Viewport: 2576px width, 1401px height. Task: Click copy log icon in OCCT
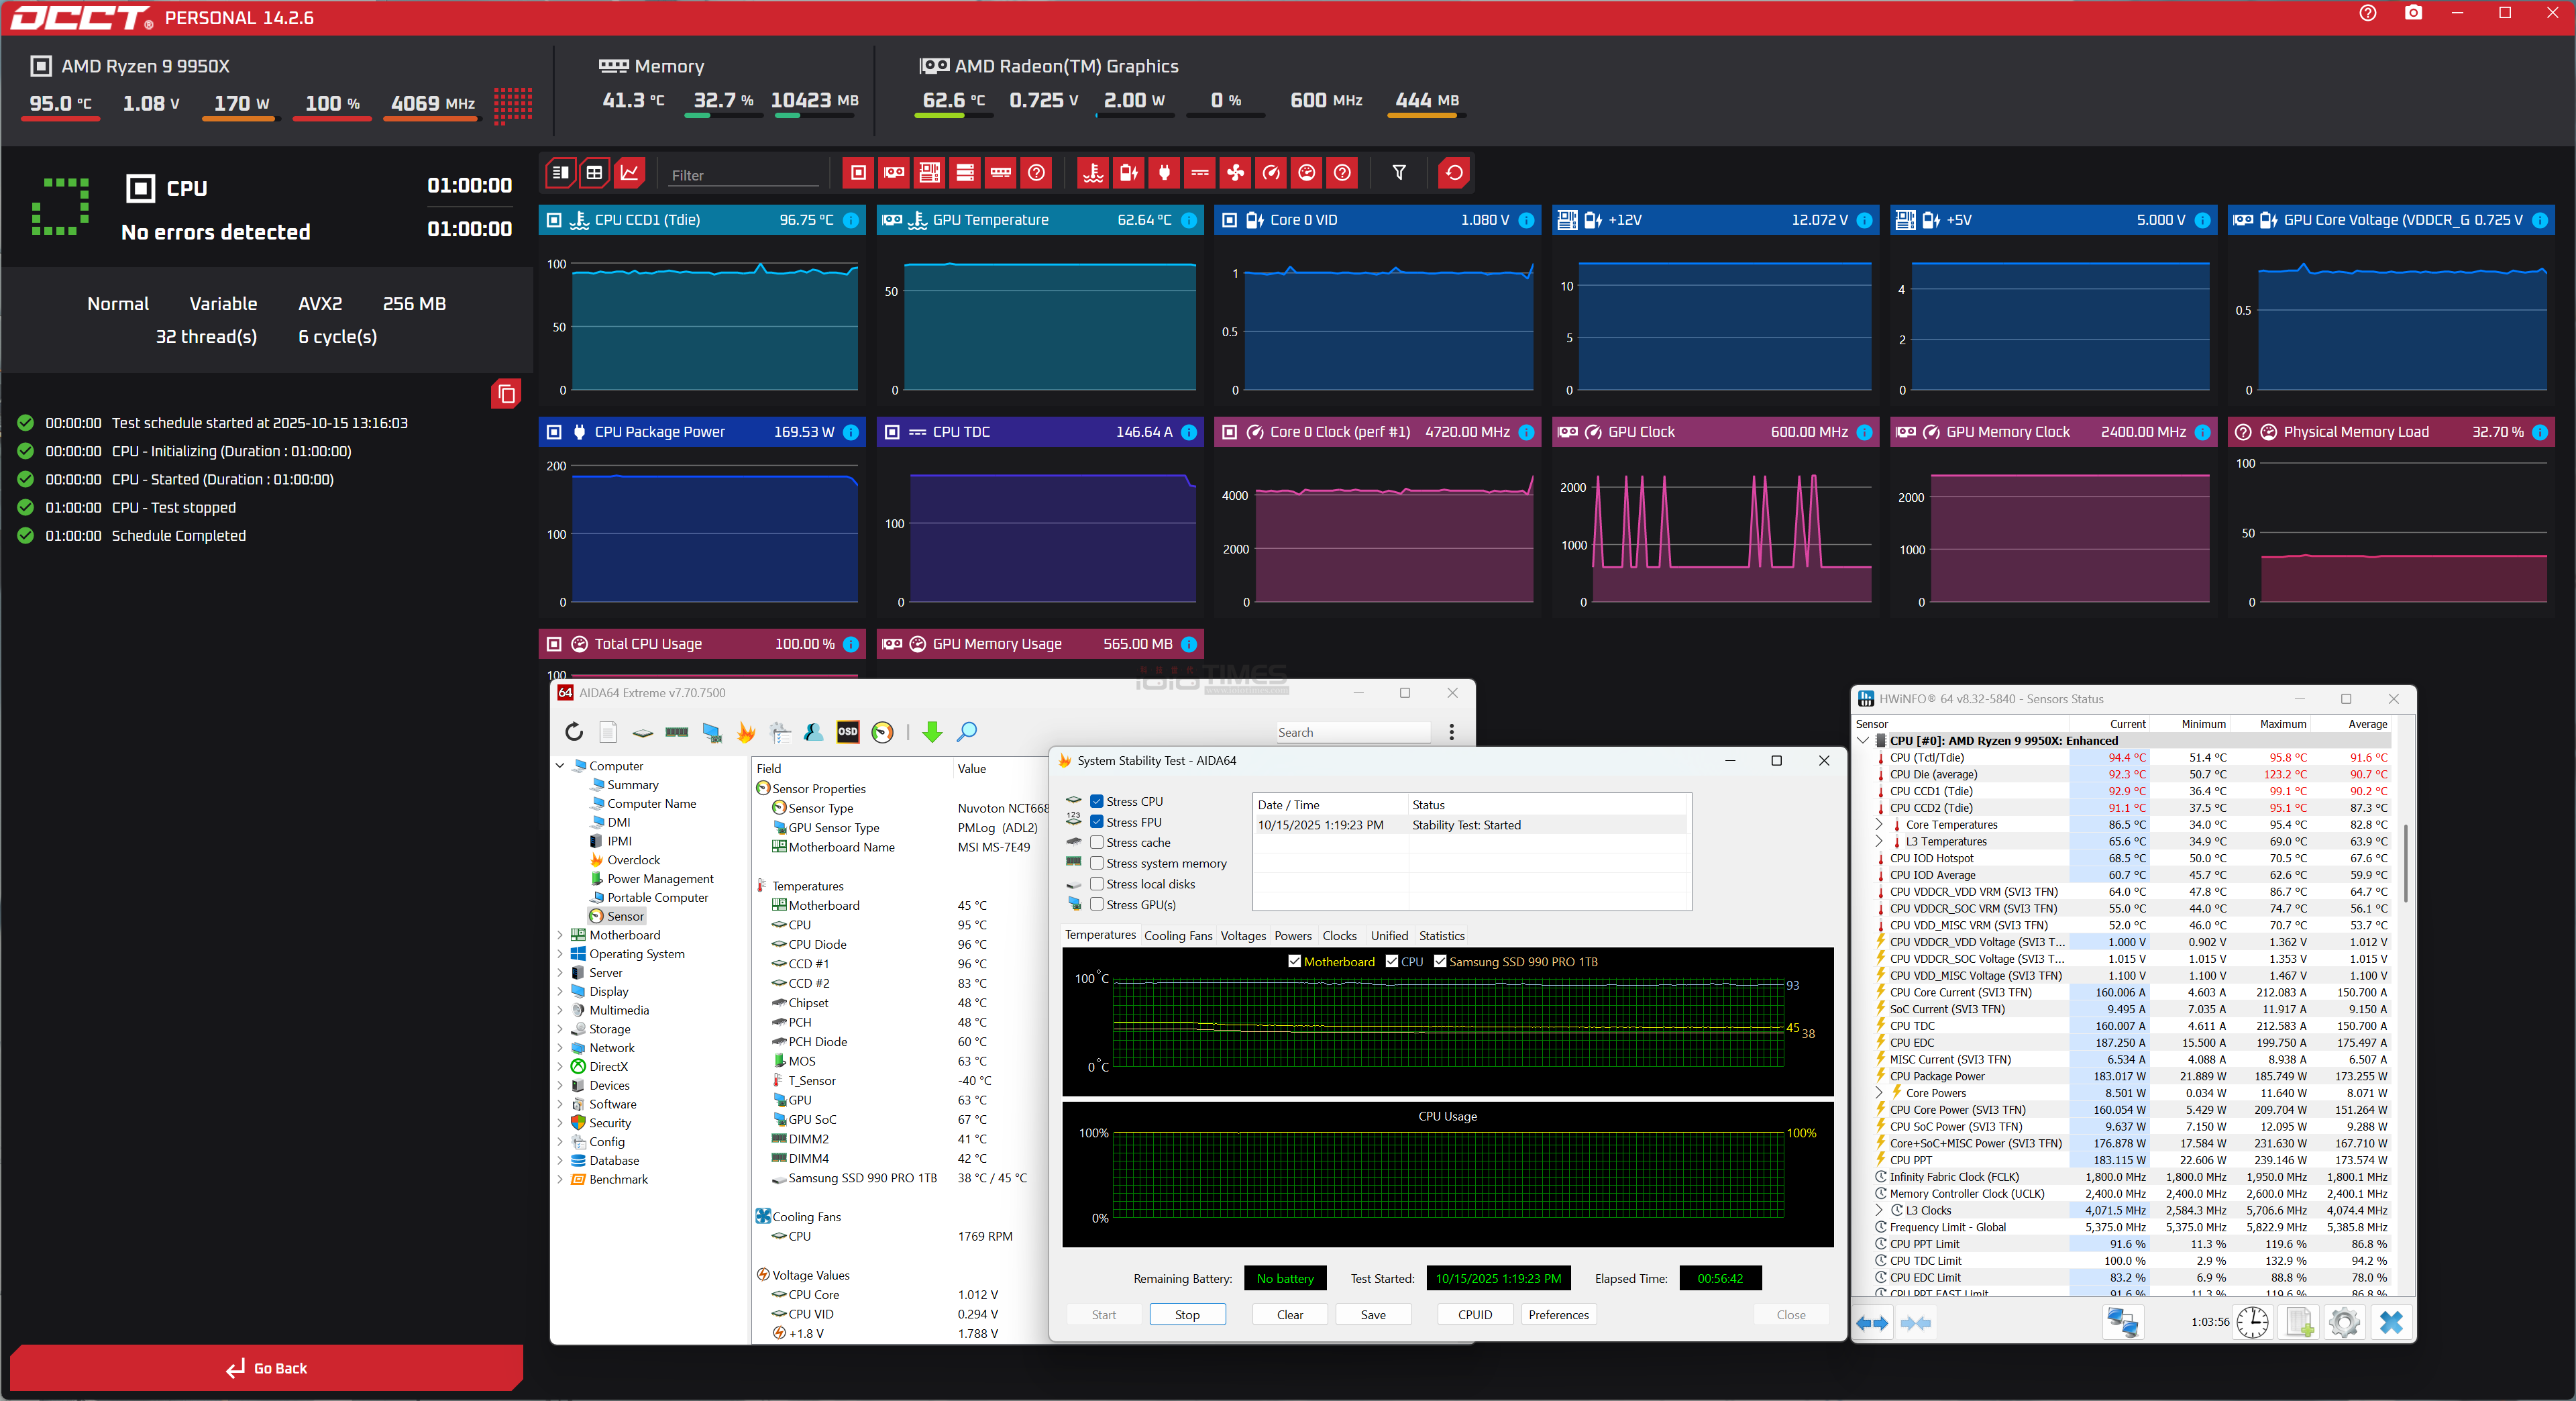pos(506,394)
